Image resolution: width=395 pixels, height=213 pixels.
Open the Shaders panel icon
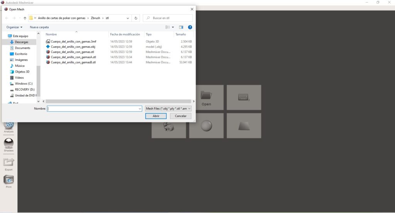[x=8, y=144]
